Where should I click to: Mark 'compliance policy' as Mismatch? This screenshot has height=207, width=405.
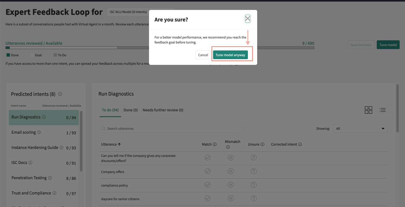[x=231, y=185]
